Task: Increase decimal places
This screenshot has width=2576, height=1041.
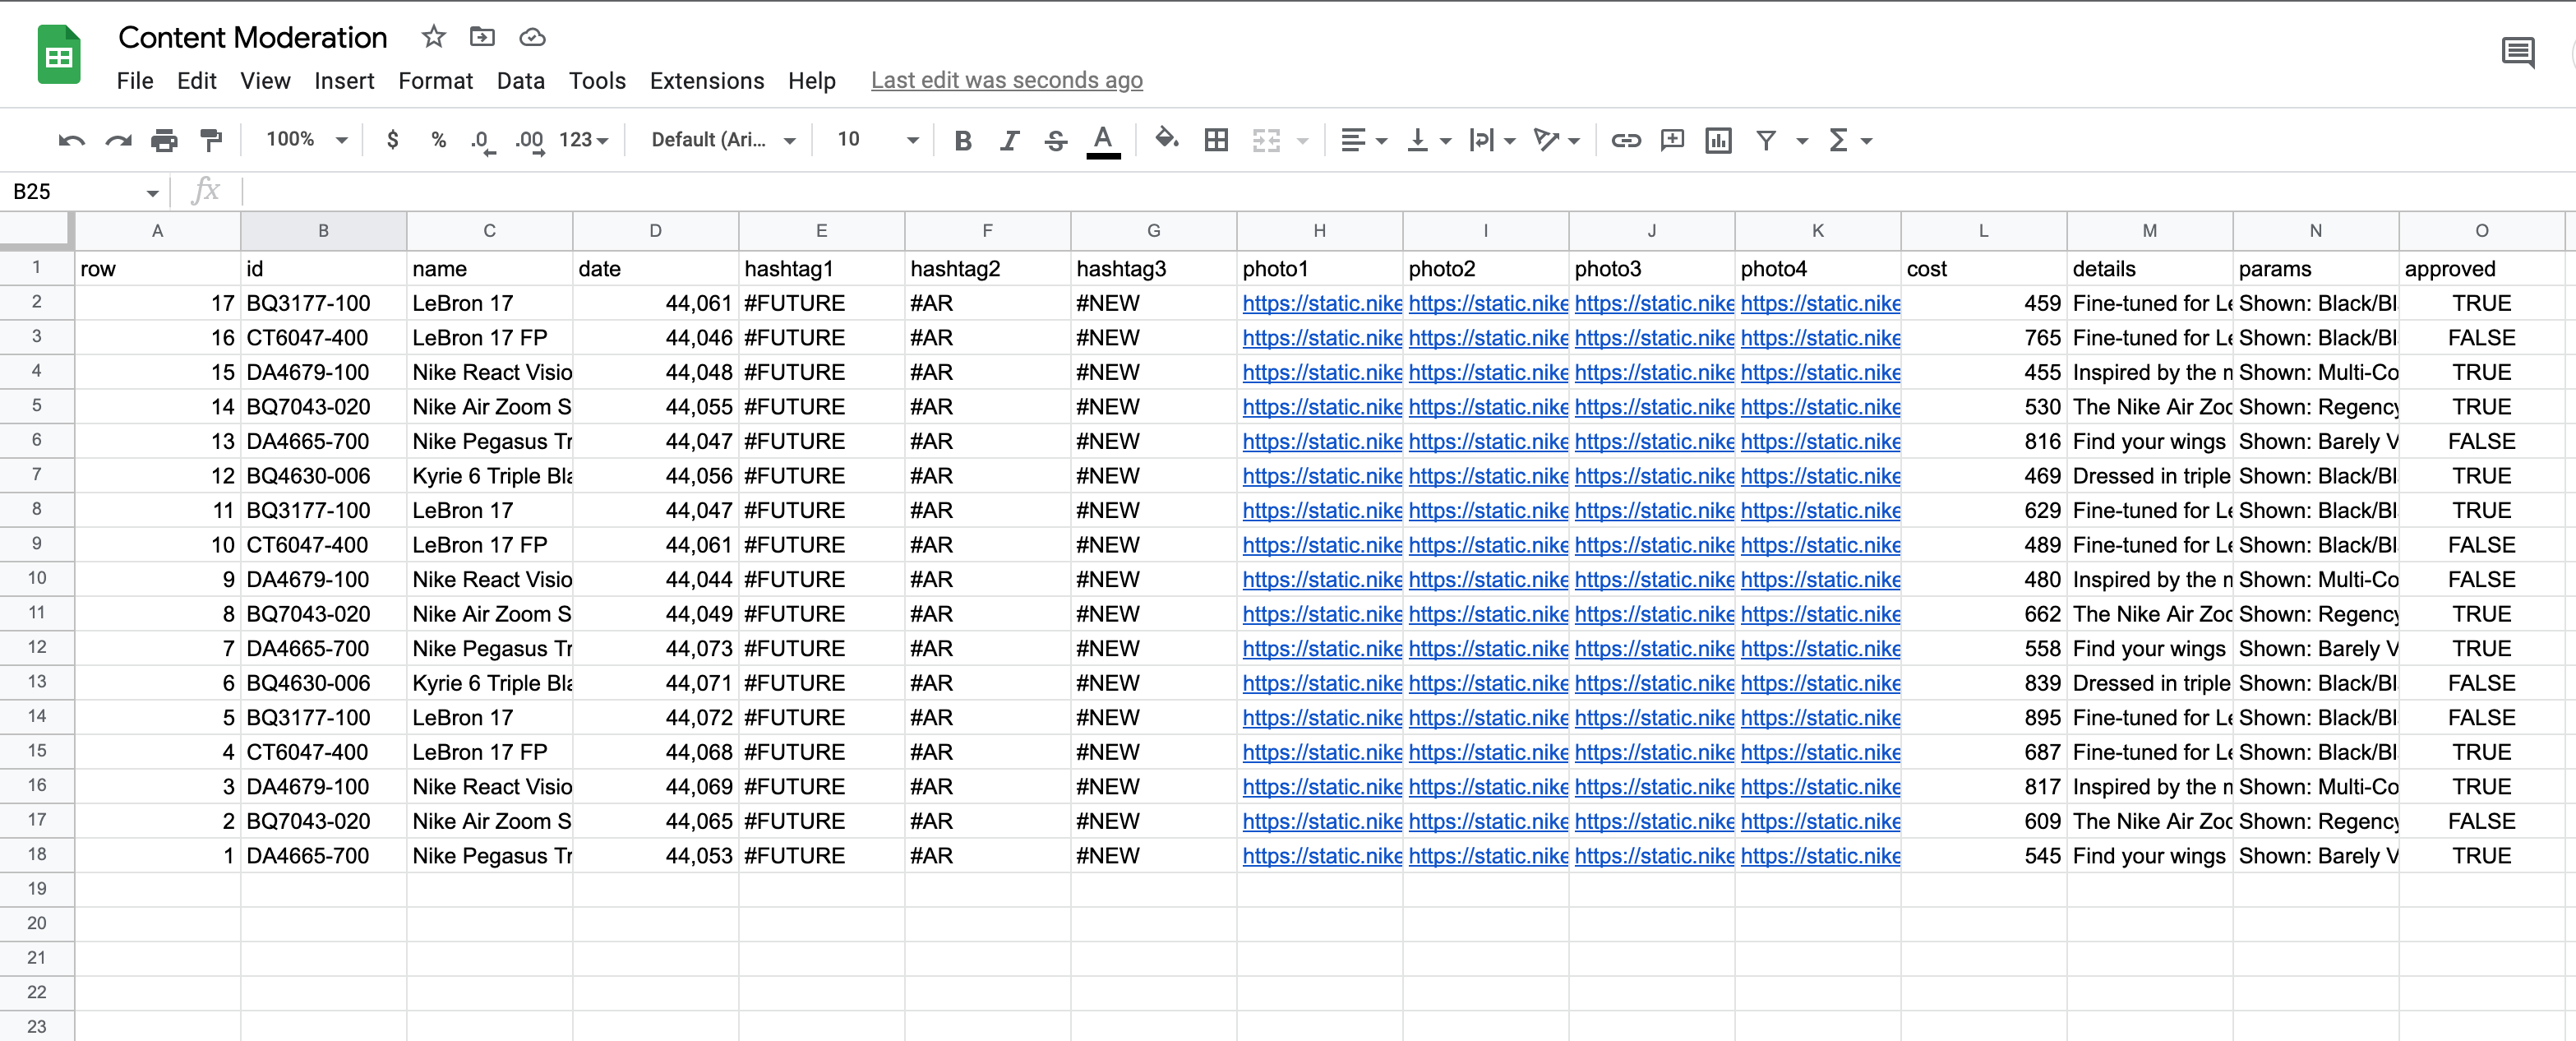Action: tap(530, 141)
